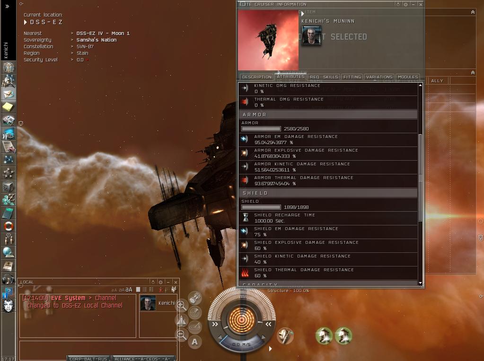Click the mask face icon in the sidebar

point(9,306)
